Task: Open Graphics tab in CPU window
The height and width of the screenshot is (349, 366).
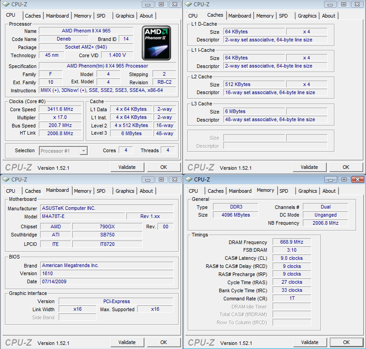Action: point(125,16)
